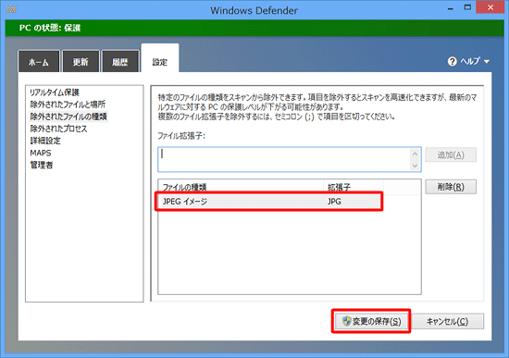Expand the ヘルプ dropdown arrow

(487, 61)
